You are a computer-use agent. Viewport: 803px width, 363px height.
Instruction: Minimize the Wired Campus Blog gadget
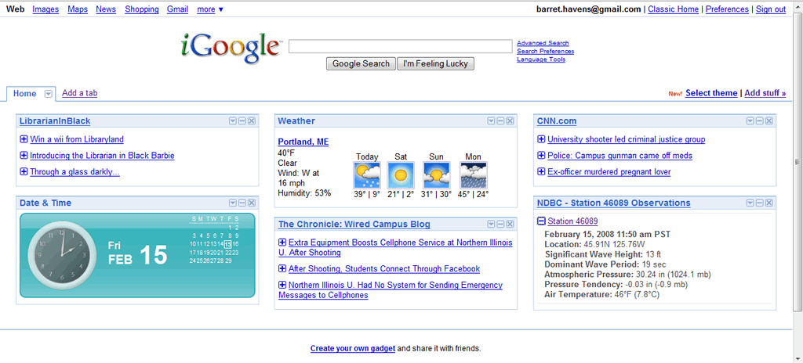pyautogui.click(x=500, y=225)
